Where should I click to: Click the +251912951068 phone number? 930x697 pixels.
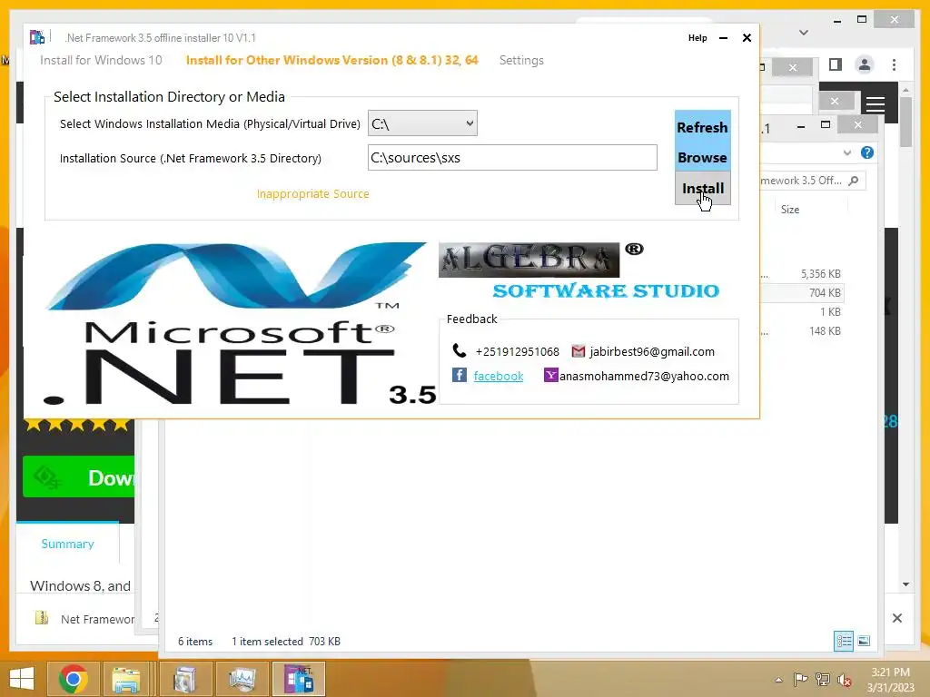pos(517,351)
